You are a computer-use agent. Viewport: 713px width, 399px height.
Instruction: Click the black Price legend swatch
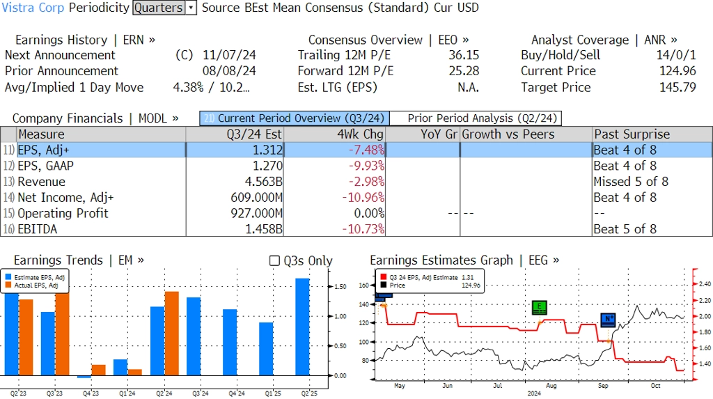pyautogui.click(x=384, y=285)
